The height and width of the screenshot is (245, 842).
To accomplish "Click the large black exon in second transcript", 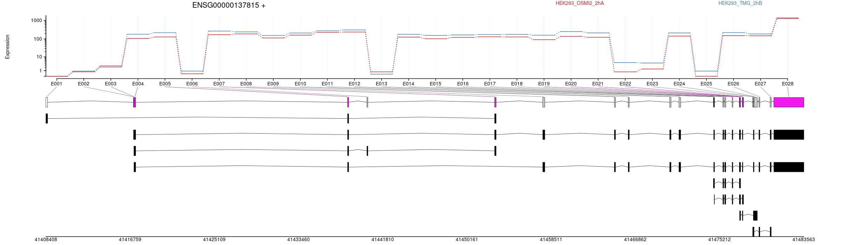I will (x=789, y=135).
